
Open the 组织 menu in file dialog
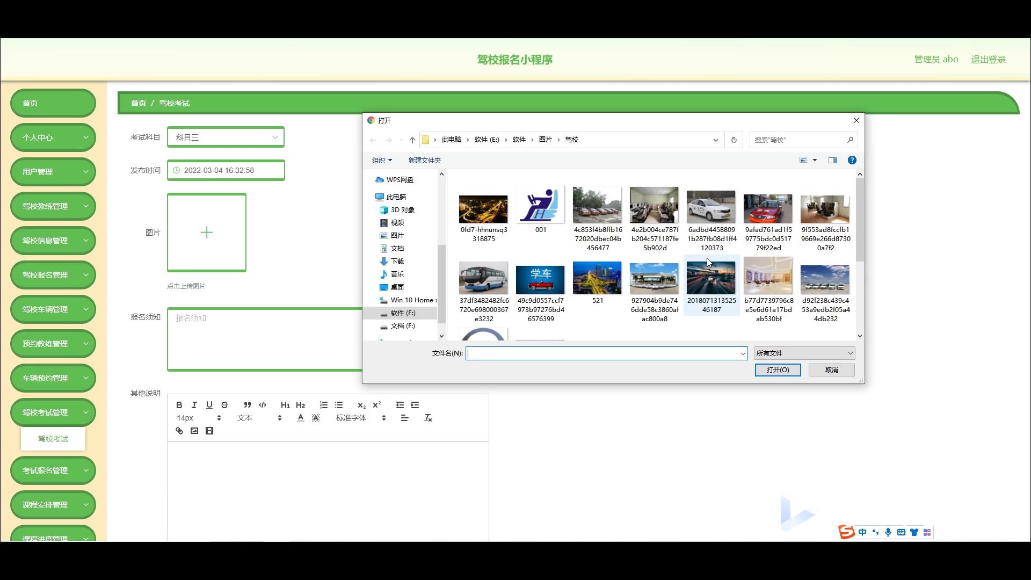382,160
